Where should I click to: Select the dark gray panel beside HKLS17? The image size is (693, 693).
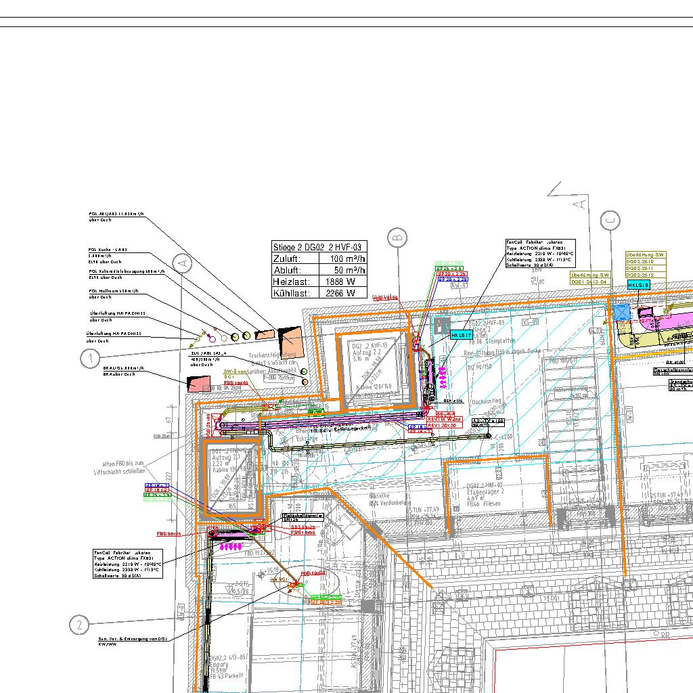(442, 326)
